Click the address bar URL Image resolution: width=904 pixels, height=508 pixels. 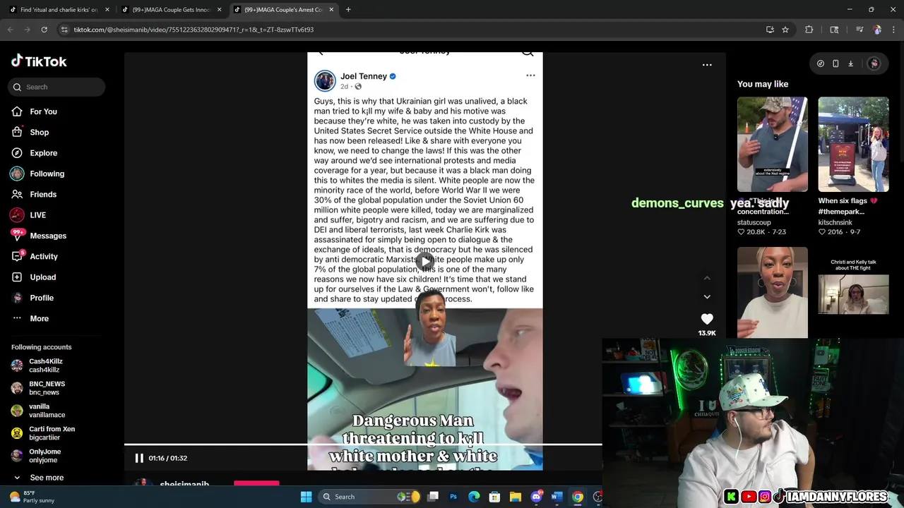[194, 30]
